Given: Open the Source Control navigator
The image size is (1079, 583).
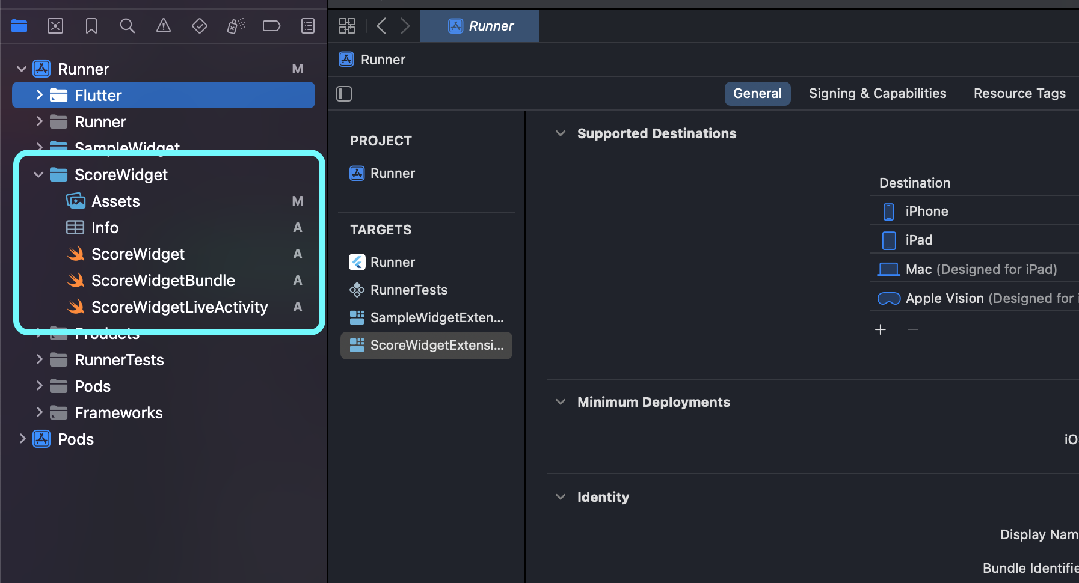Looking at the screenshot, I should [55, 26].
